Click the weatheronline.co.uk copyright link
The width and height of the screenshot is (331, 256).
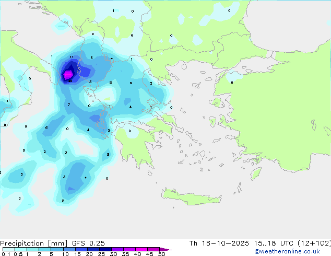click(x=287, y=251)
